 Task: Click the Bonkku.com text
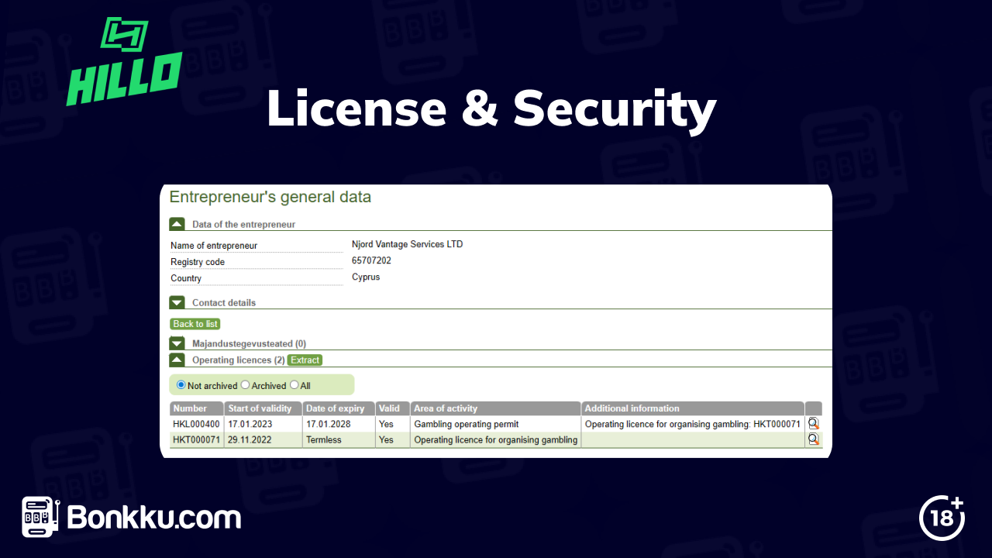point(154,517)
